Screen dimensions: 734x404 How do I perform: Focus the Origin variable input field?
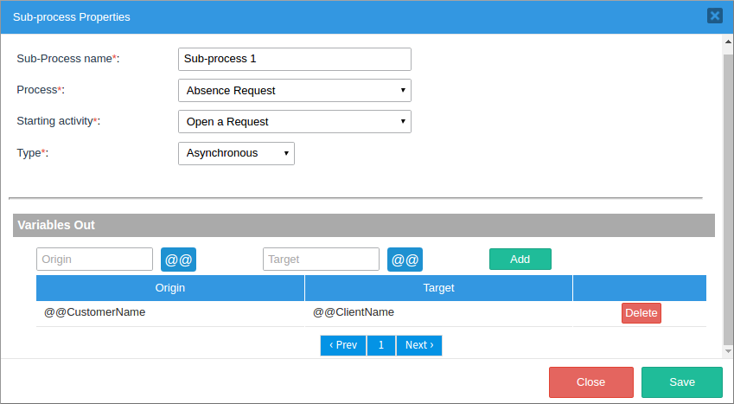click(x=94, y=260)
